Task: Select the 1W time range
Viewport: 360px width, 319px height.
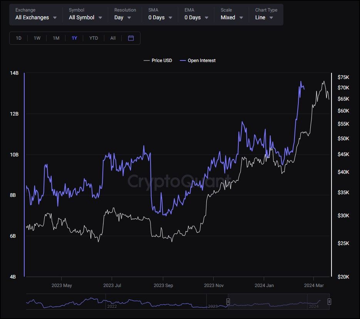Action: point(37,38)
